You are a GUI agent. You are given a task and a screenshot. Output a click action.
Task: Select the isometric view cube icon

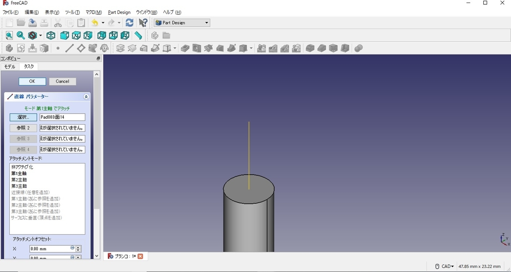[x=51, y=35]
